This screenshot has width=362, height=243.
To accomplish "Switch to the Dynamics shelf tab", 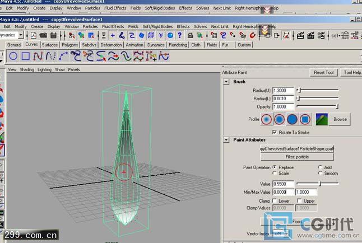I will [156, 45].
